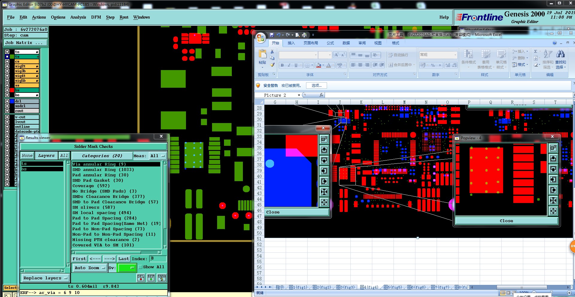Expand the Merge and Center dropdown arrow
Screen dimensions: 575x297
(414, 65)
